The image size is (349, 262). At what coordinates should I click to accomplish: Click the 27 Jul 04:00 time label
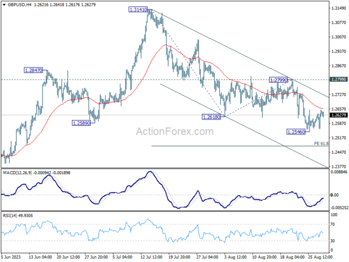click(208, 257)
